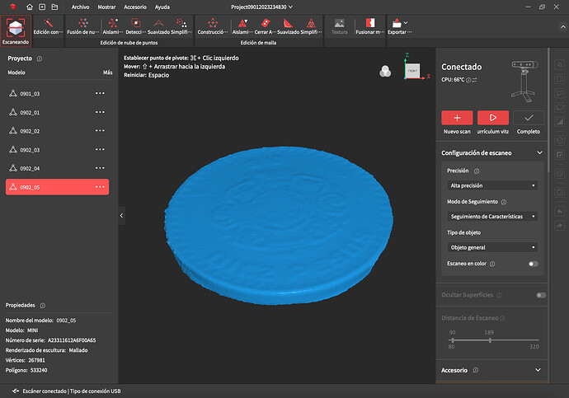Click the info icon next to Escaneo en color
The width and height of the screenshot is (569, 398).
[492, 264]
